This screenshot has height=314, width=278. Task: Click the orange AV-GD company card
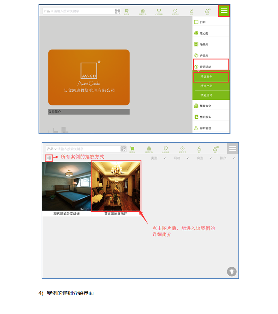(89, 77)
